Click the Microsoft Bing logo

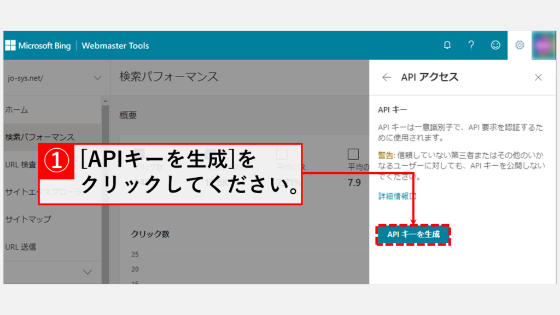pyautogui.click(x=38, y=46)
